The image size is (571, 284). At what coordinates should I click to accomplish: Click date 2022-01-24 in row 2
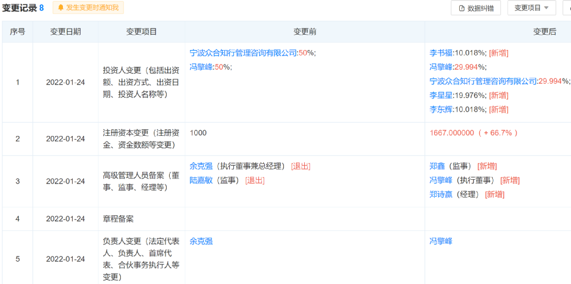coord(65,139)
